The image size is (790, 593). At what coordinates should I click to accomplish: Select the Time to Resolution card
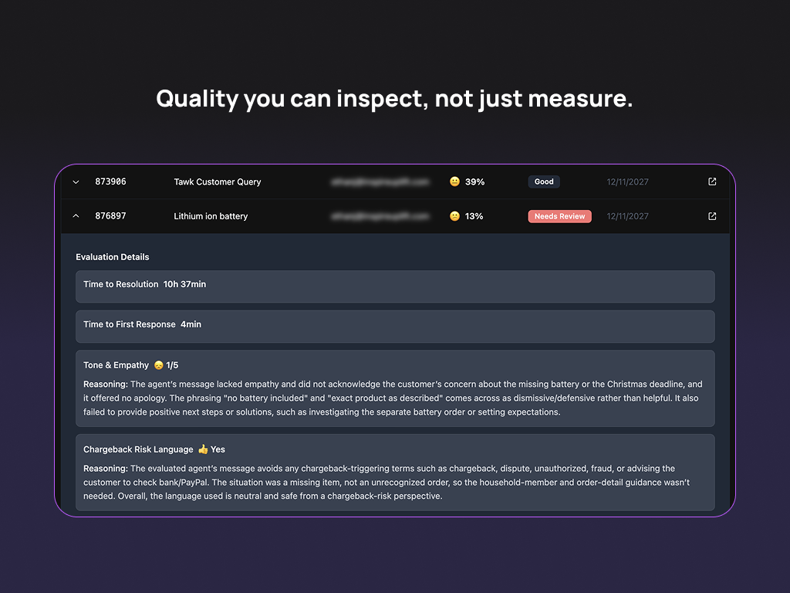(x=395, y=286)
